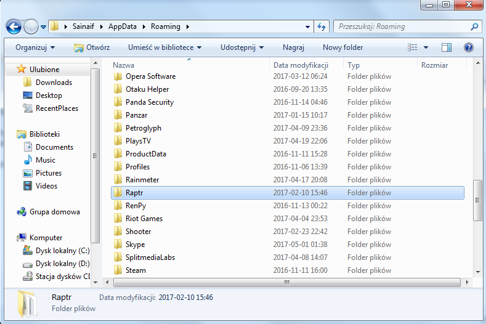This screenshot has width=486, height=324.
Task: Click the navigation pane scrollbar thumb
Action: pos(95,156)
